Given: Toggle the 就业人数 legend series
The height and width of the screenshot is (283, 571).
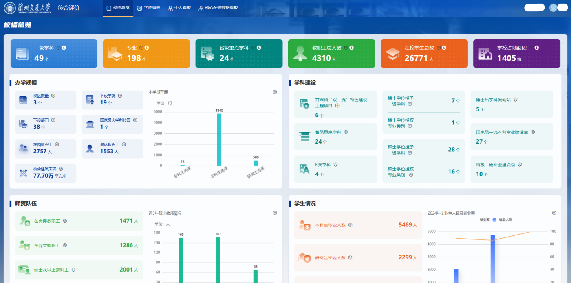Looking at the screenshot, I should [x=502, y=220].
